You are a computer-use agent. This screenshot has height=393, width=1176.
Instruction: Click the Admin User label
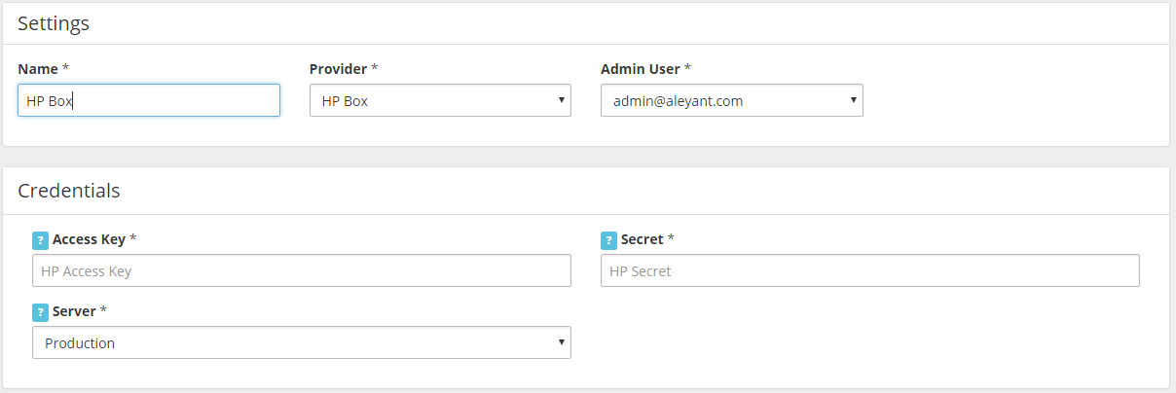tap(642, 69)
